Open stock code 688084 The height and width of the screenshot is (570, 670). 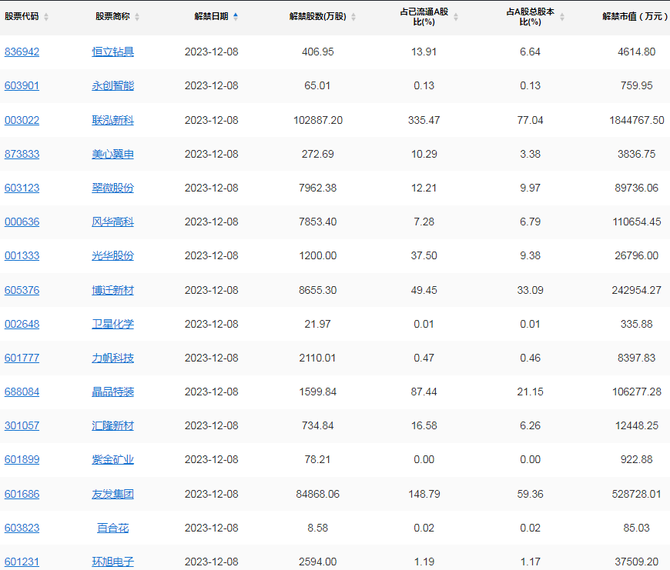coord(22,392)
